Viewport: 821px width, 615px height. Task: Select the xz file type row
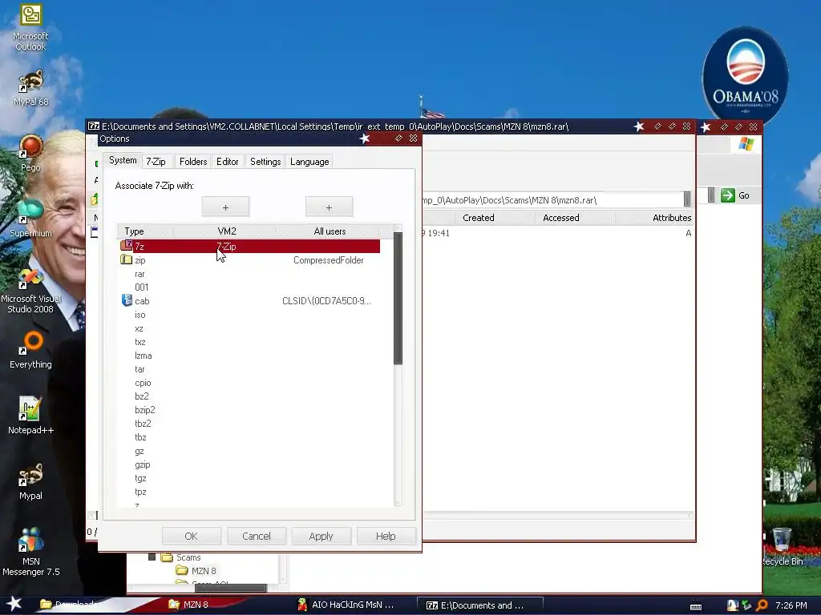point(249,328)
